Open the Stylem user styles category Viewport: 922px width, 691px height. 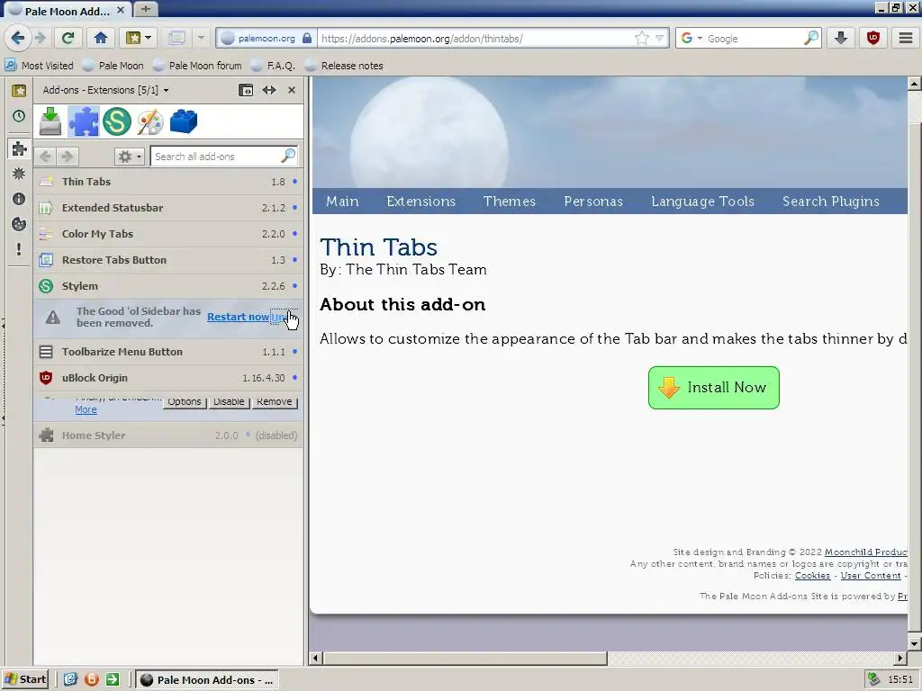(x=117, y=121)
